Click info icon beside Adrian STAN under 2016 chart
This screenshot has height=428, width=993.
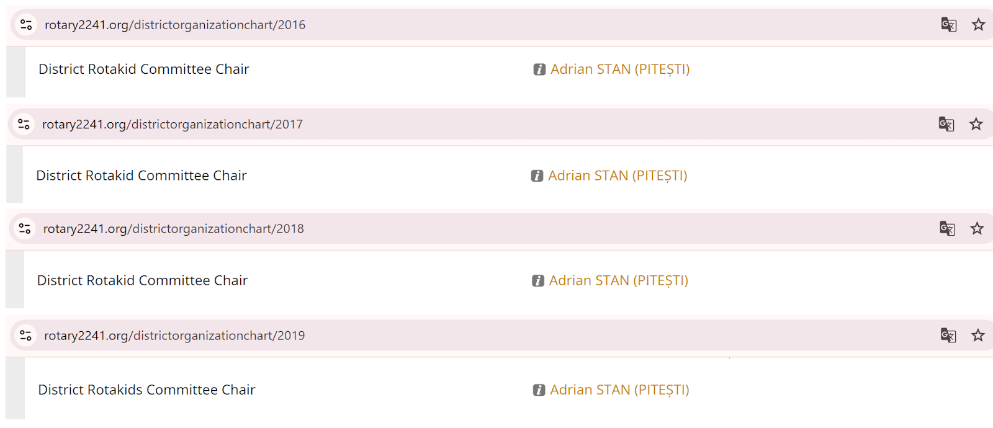click(x=539, y=69)
